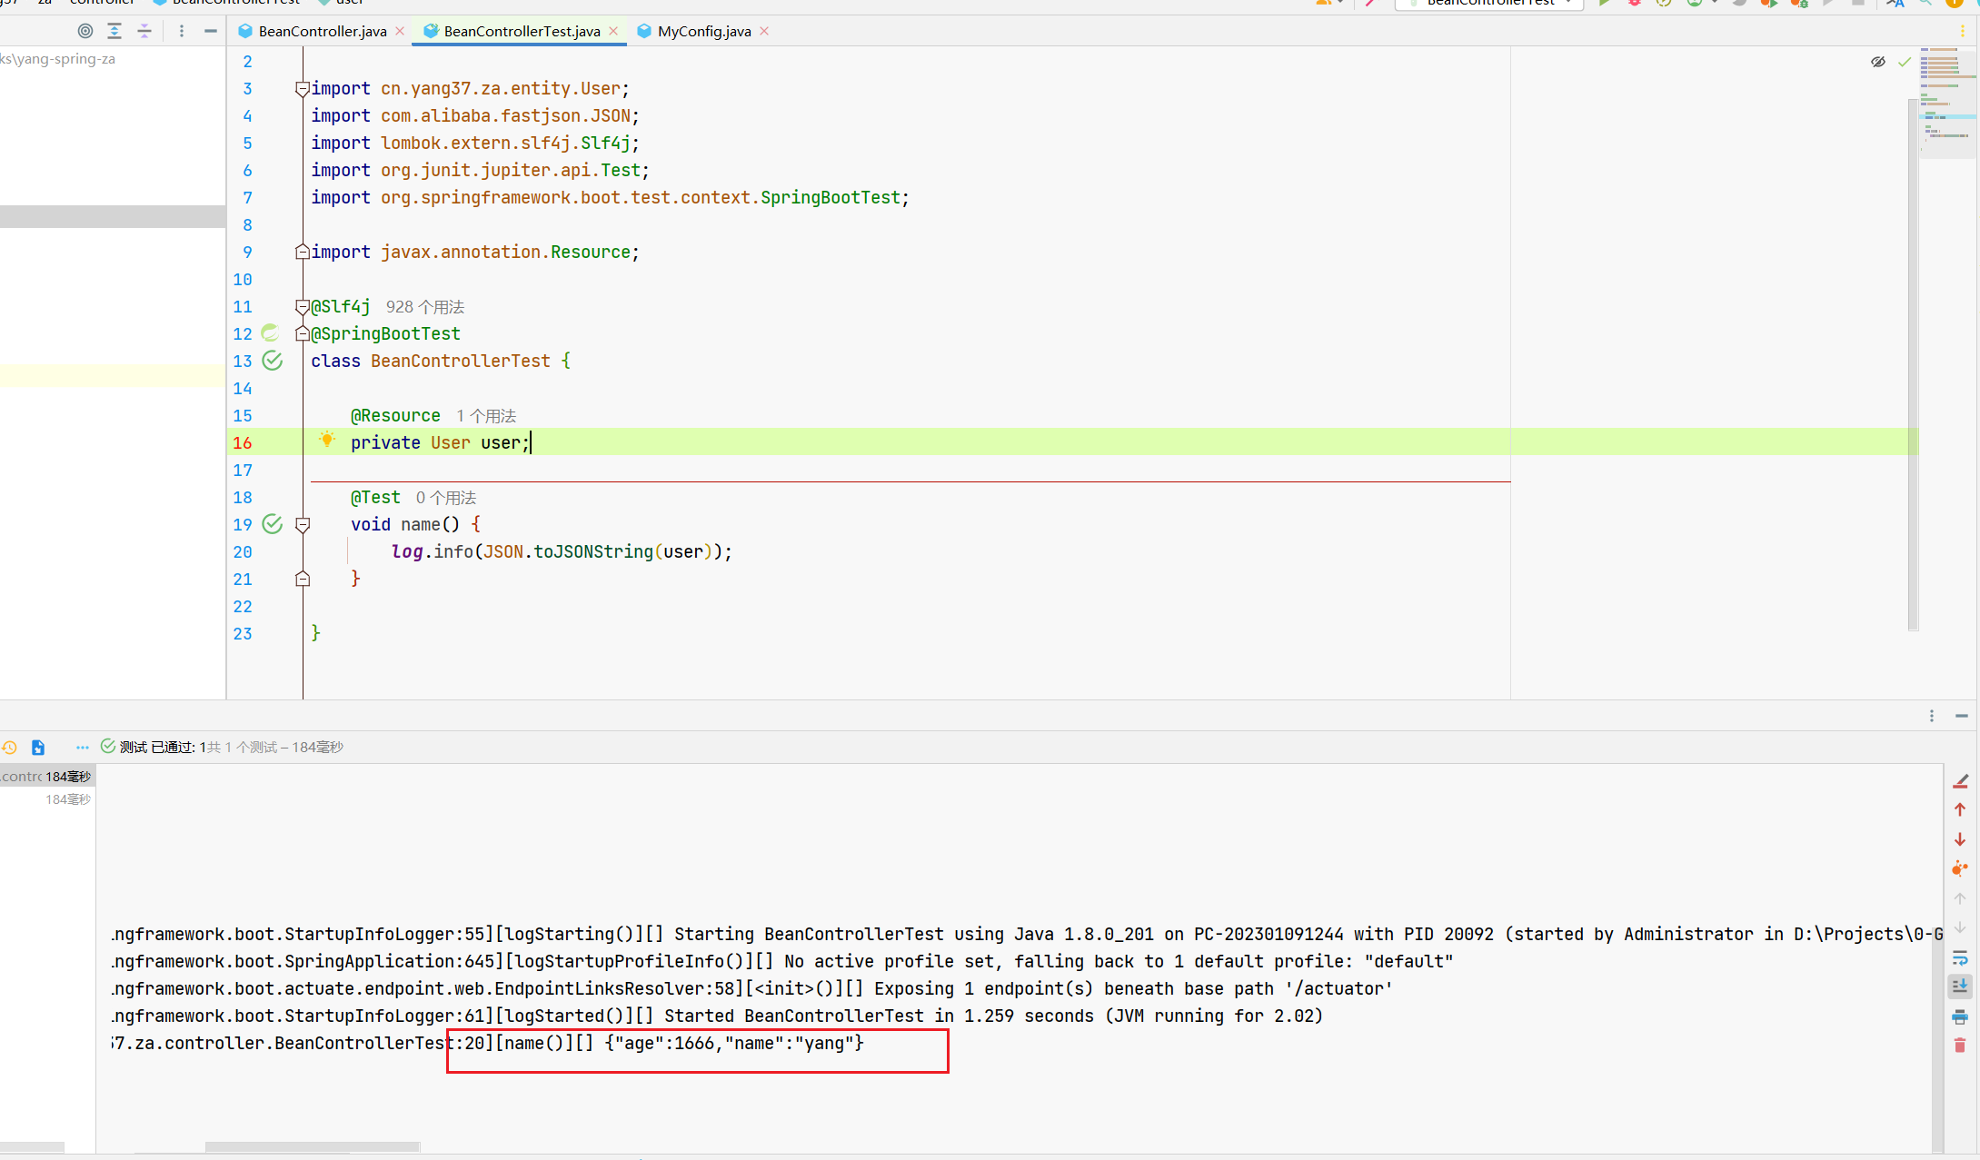Open the BeanControllerTest run configuration dropdown

(1490, 3)
